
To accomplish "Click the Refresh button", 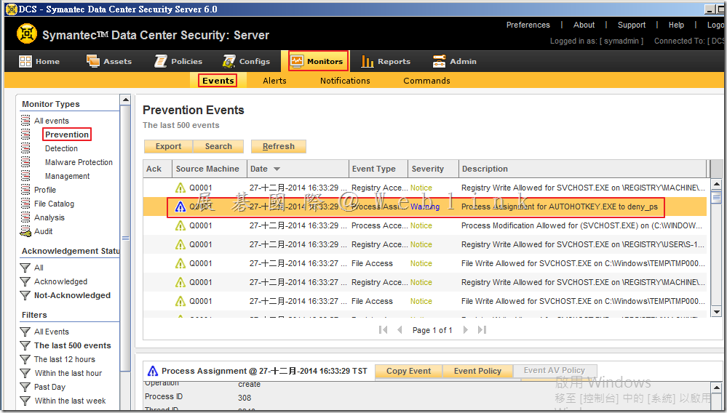I will 278,146.
